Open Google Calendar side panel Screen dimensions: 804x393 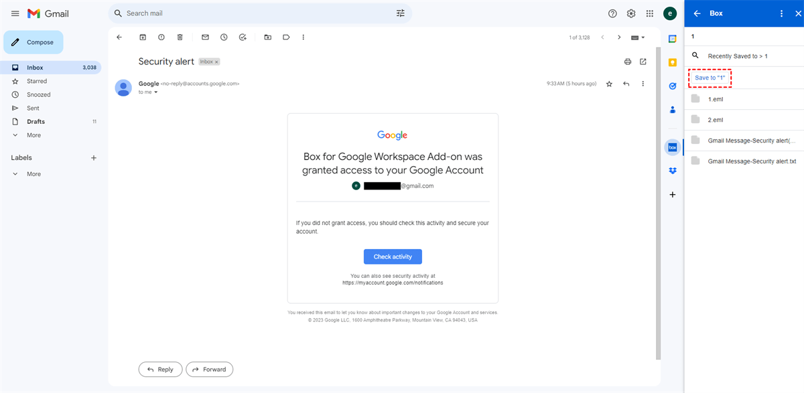coord(673,39)
